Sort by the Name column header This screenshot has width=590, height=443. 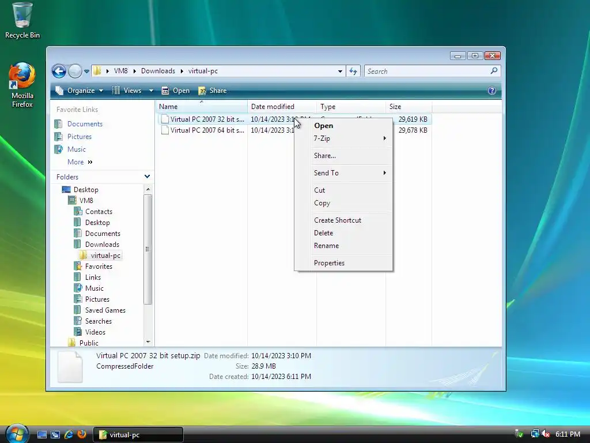[201, 107]
